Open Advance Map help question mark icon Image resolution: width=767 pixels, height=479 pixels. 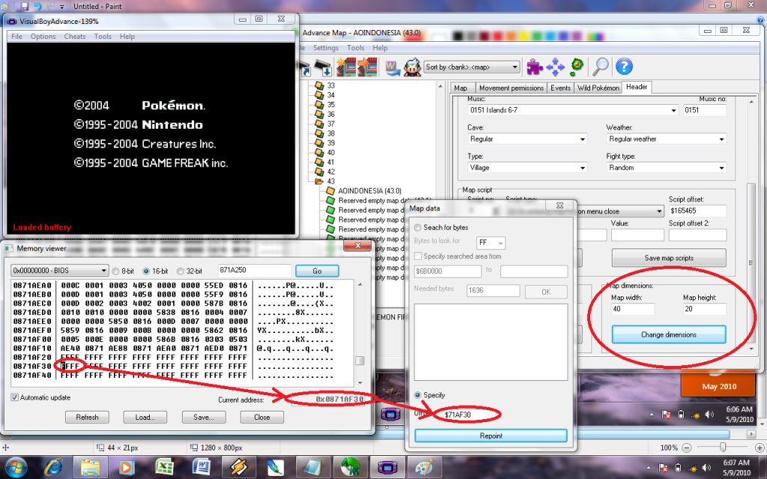click(624, 67)
